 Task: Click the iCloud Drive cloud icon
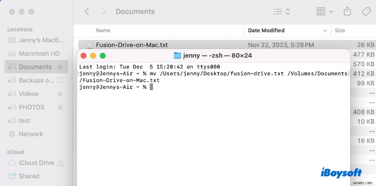[12, 163]
